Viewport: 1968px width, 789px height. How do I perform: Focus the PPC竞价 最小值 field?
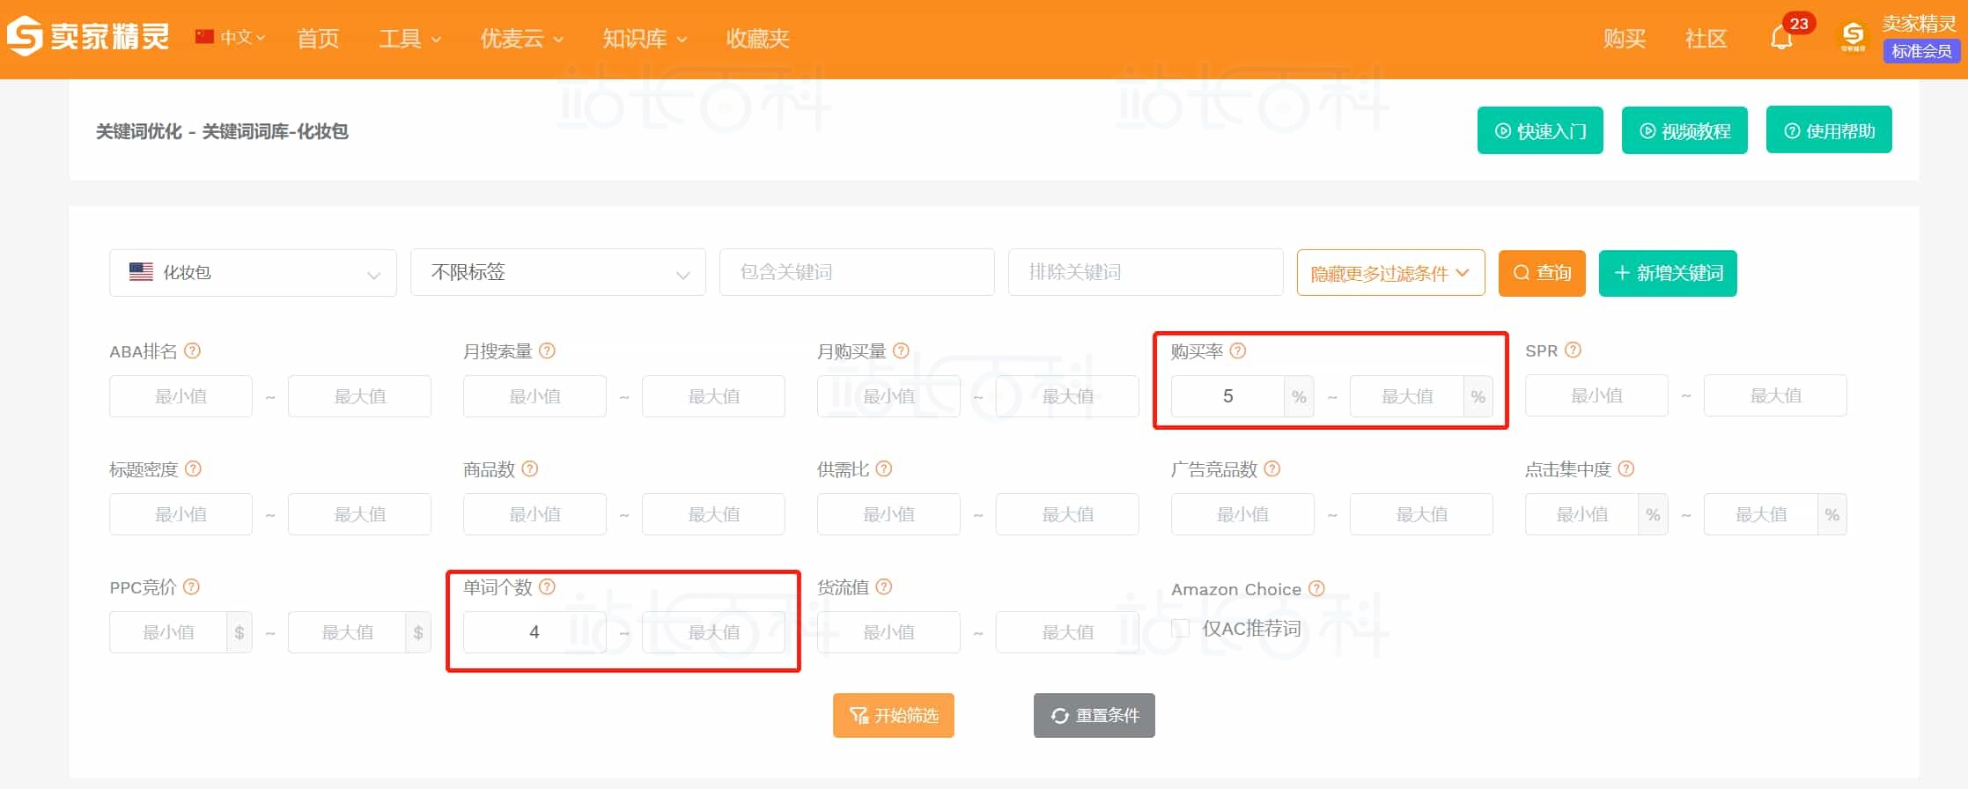tap(168, 632)
